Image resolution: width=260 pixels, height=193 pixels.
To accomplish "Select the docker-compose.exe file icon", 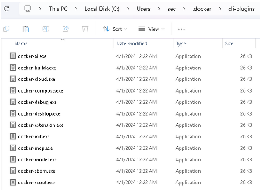I will (x=13, y=90).
